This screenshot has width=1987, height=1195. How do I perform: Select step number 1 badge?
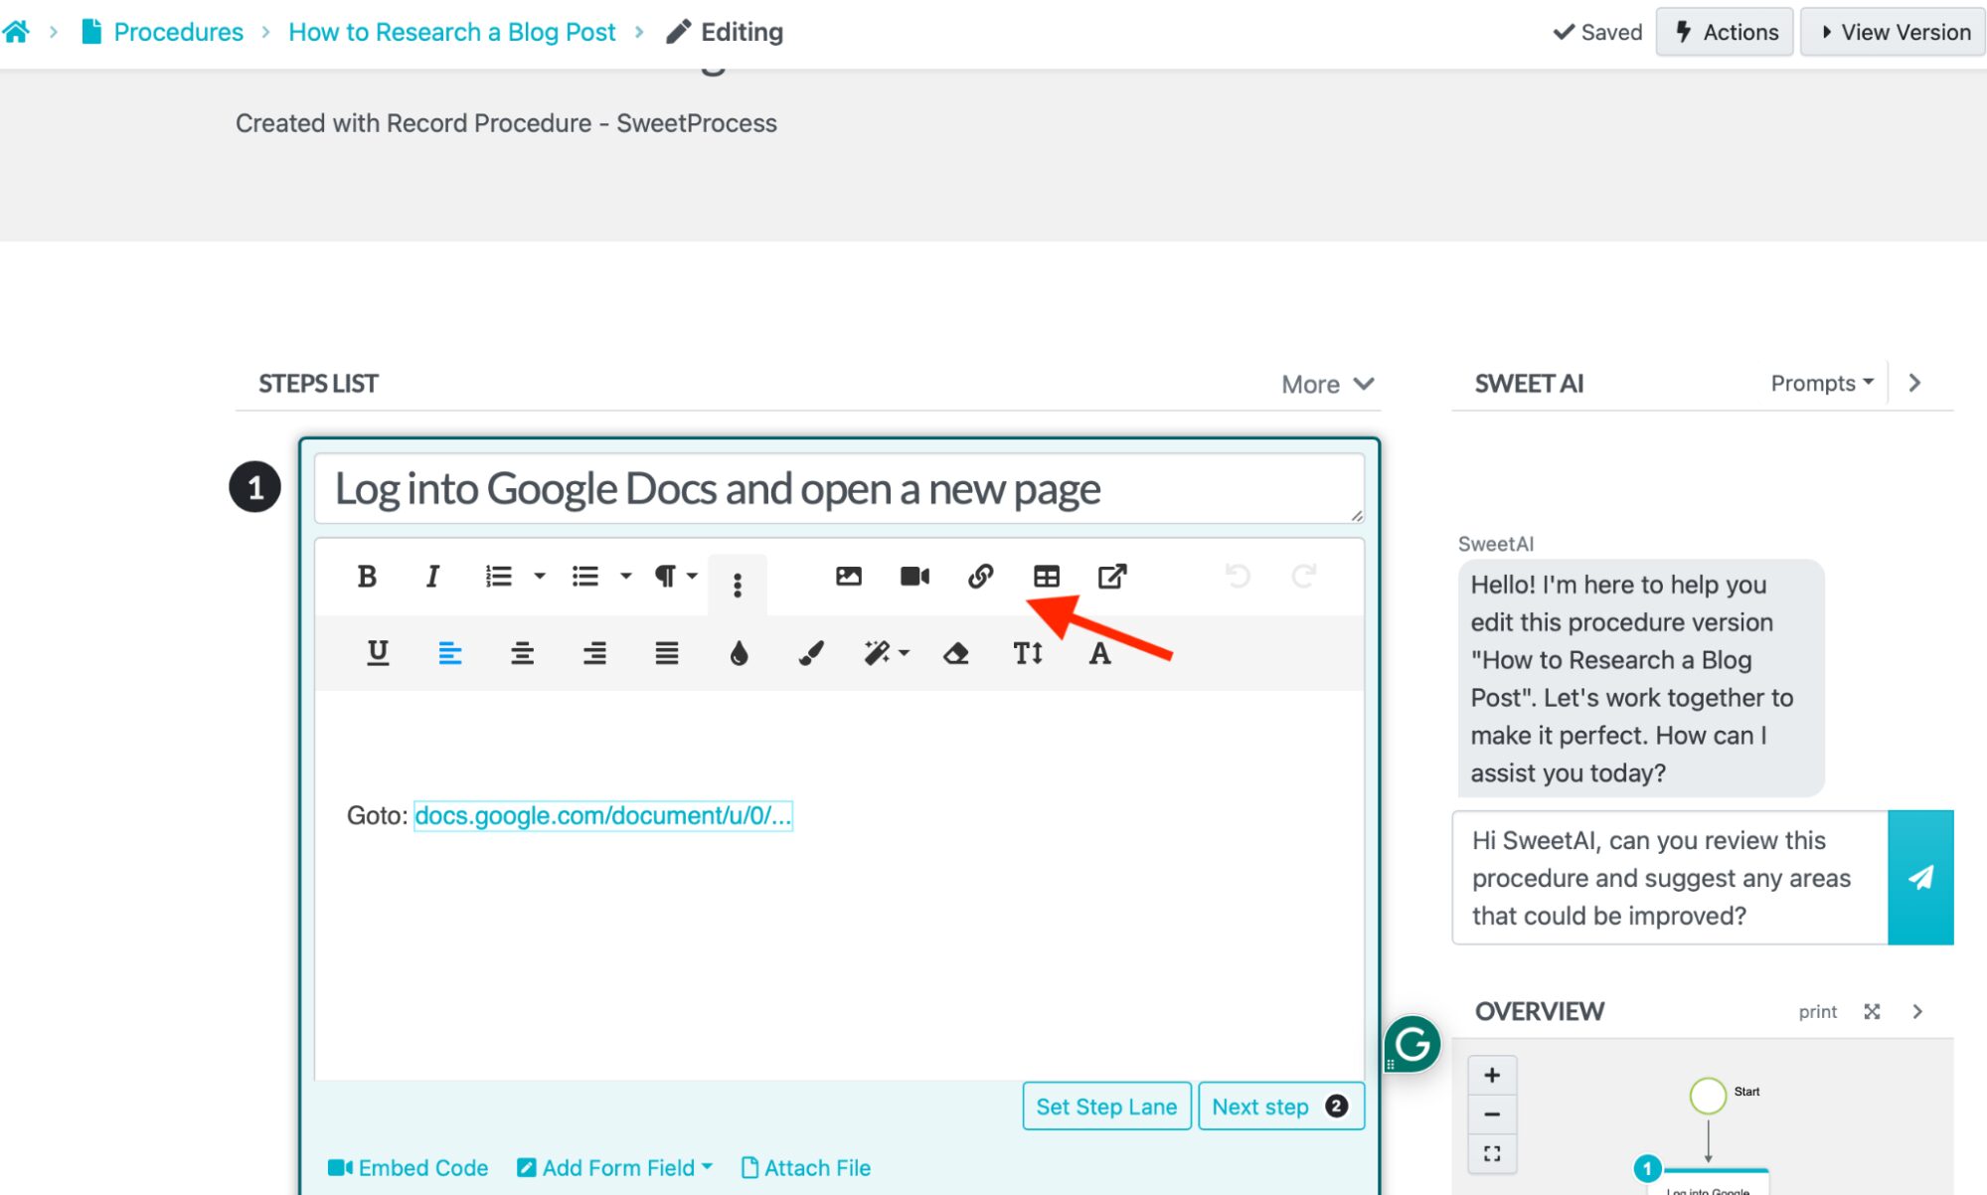point(254,487)
